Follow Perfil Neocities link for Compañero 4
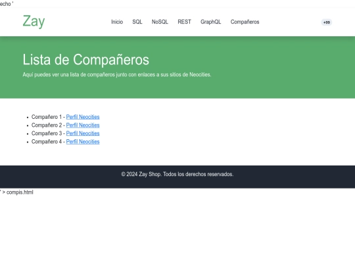 pos(83,142)
